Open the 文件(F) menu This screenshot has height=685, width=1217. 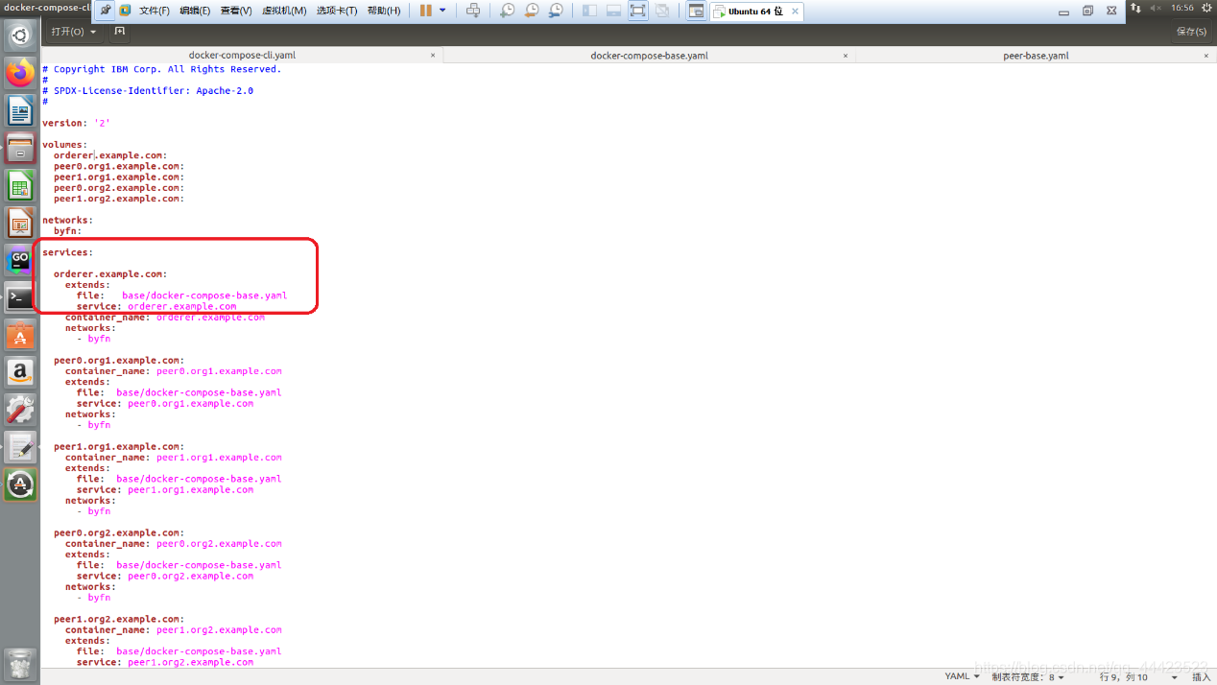pos(155,11)
